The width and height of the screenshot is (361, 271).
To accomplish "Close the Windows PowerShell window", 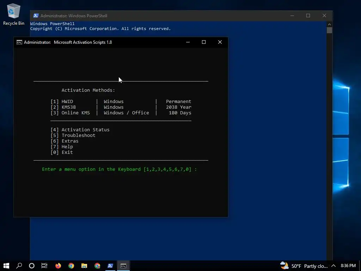I will 324,16.
